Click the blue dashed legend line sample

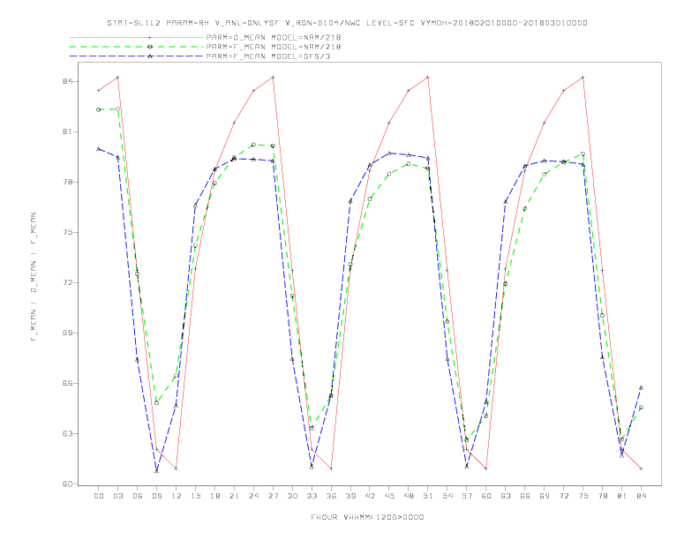click(137, 56)
